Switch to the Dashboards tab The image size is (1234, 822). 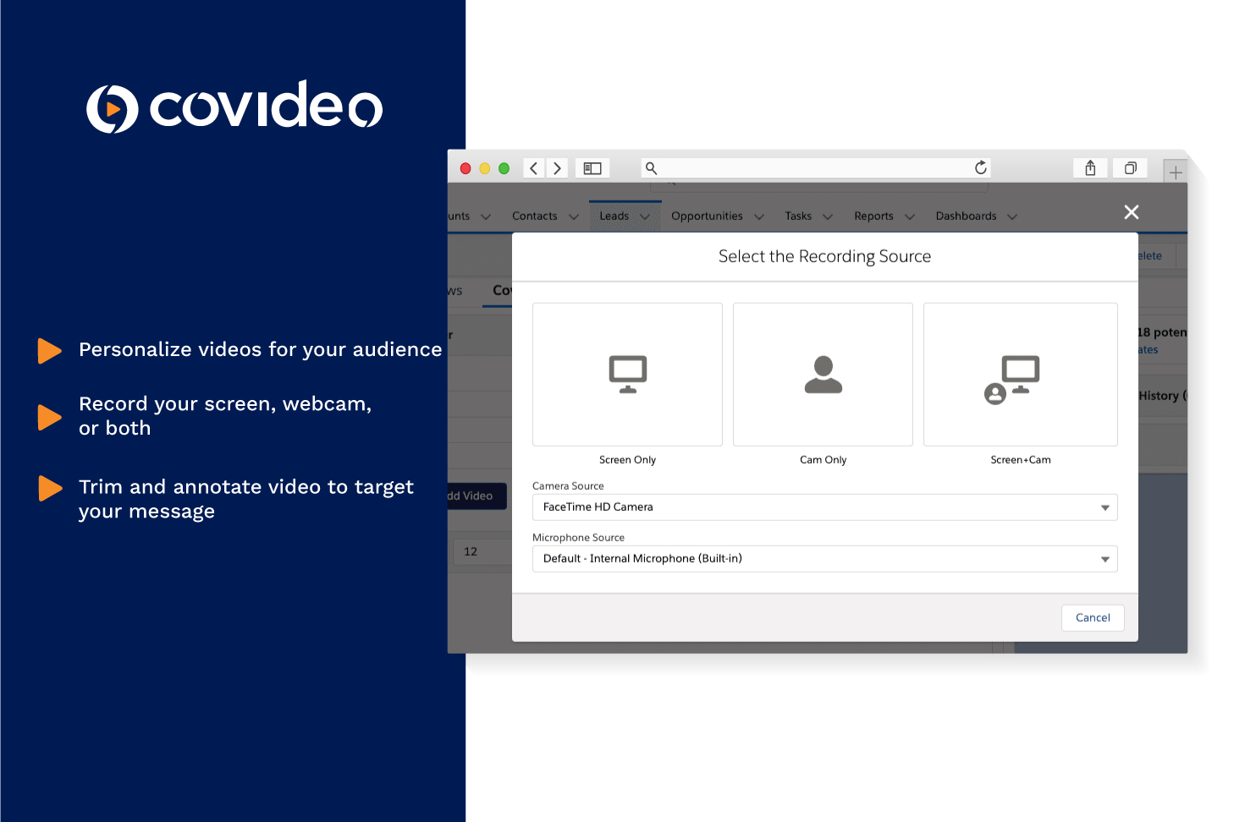click(x=966, y=216)
